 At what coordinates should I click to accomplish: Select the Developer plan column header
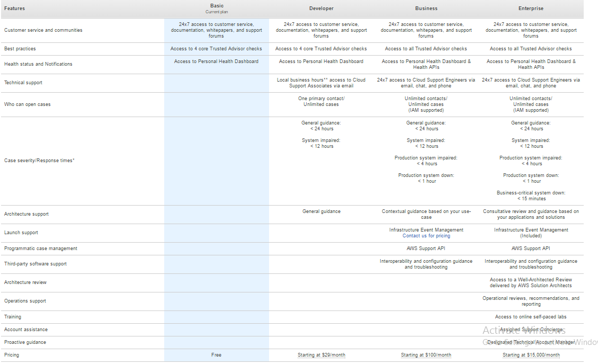point(321,8)
